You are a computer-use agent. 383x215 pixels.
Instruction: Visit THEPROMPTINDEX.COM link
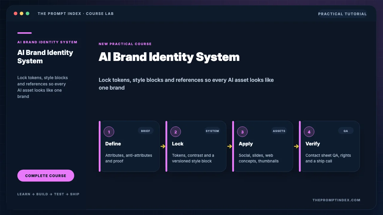click(336, 200)
